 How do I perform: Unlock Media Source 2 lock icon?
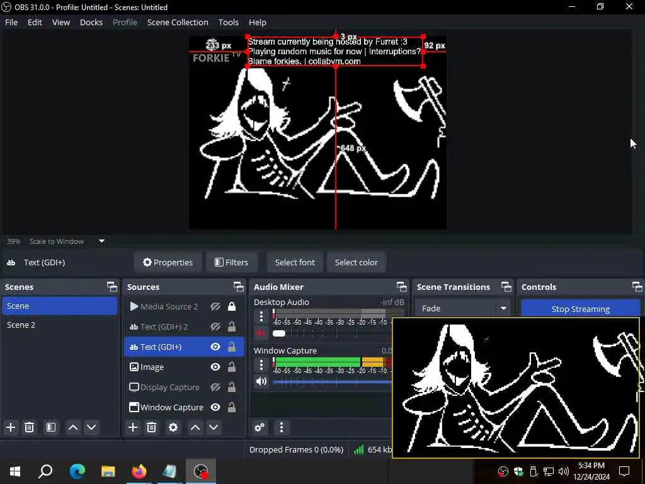coord(232,306)
